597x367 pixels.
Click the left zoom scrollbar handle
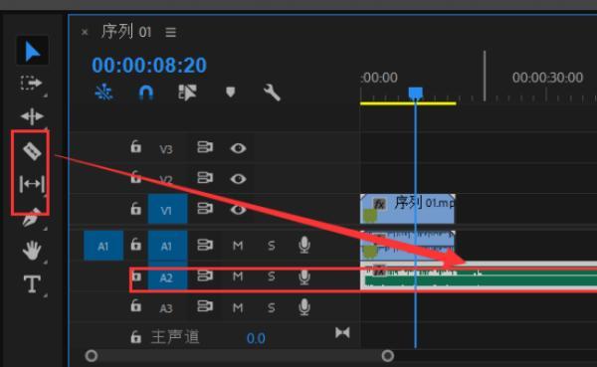pyautogui.click(x=92, y=356)
